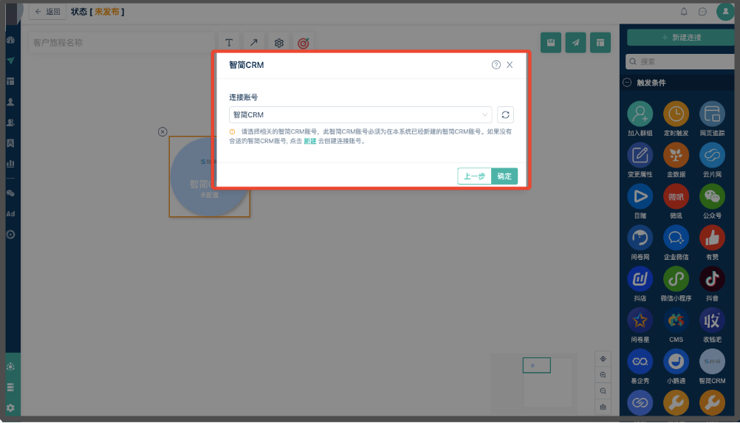Choose the 问卷星 star icon

pyautogui.click(x=640, y=320)
